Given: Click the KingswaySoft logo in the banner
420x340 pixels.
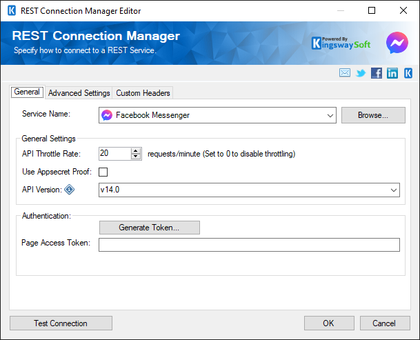Looking at the screenshot, I should (341, 43).
